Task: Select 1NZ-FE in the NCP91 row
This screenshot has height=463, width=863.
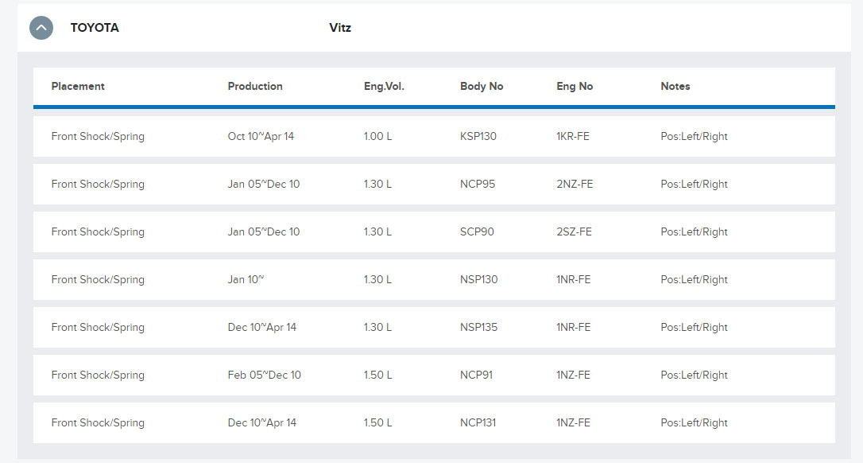Action: pyautogui.click(x=574, y=375)
